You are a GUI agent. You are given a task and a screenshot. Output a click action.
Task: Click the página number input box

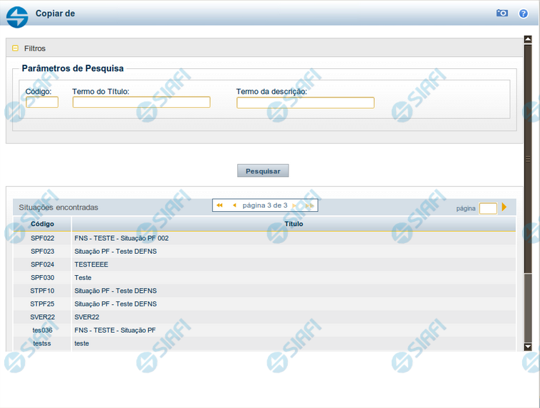coord(488,208)
